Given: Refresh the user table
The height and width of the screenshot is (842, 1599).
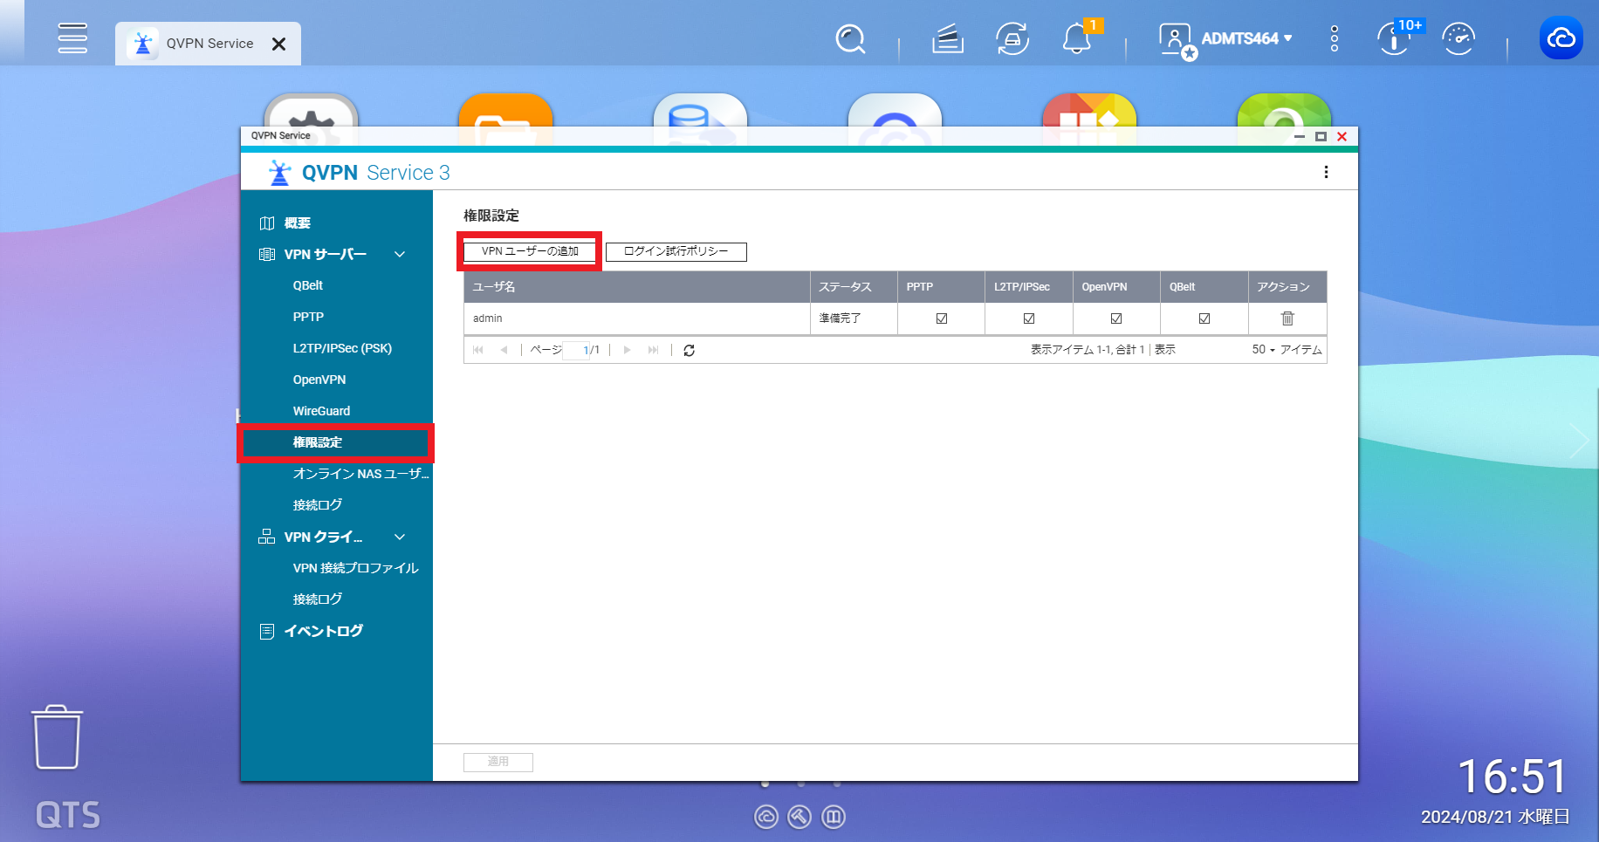Looking at the screenshot, I should (x=689, y=350).
